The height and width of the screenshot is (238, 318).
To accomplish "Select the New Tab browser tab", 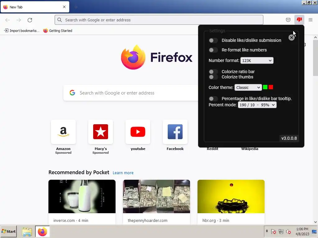I will tap(35, 7).
